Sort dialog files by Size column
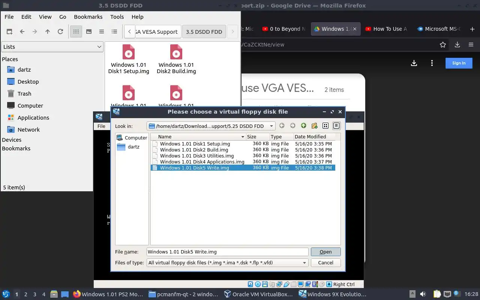This screenshot has width=480, height=300. (258, 137)
